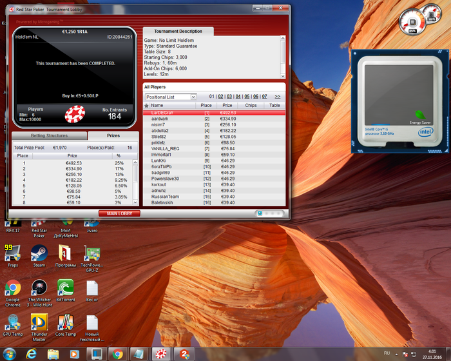Image resolution: width=451 pixels, height=361 pixels.
Task: Switch to Red Star Poker taskbar button
Action: click(161, 354)
